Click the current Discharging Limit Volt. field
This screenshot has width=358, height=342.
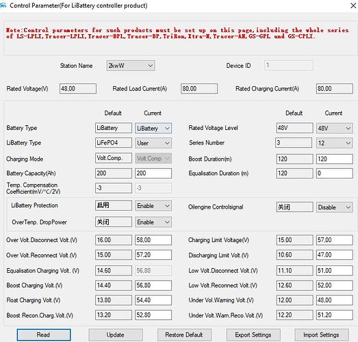click(335, 254)
